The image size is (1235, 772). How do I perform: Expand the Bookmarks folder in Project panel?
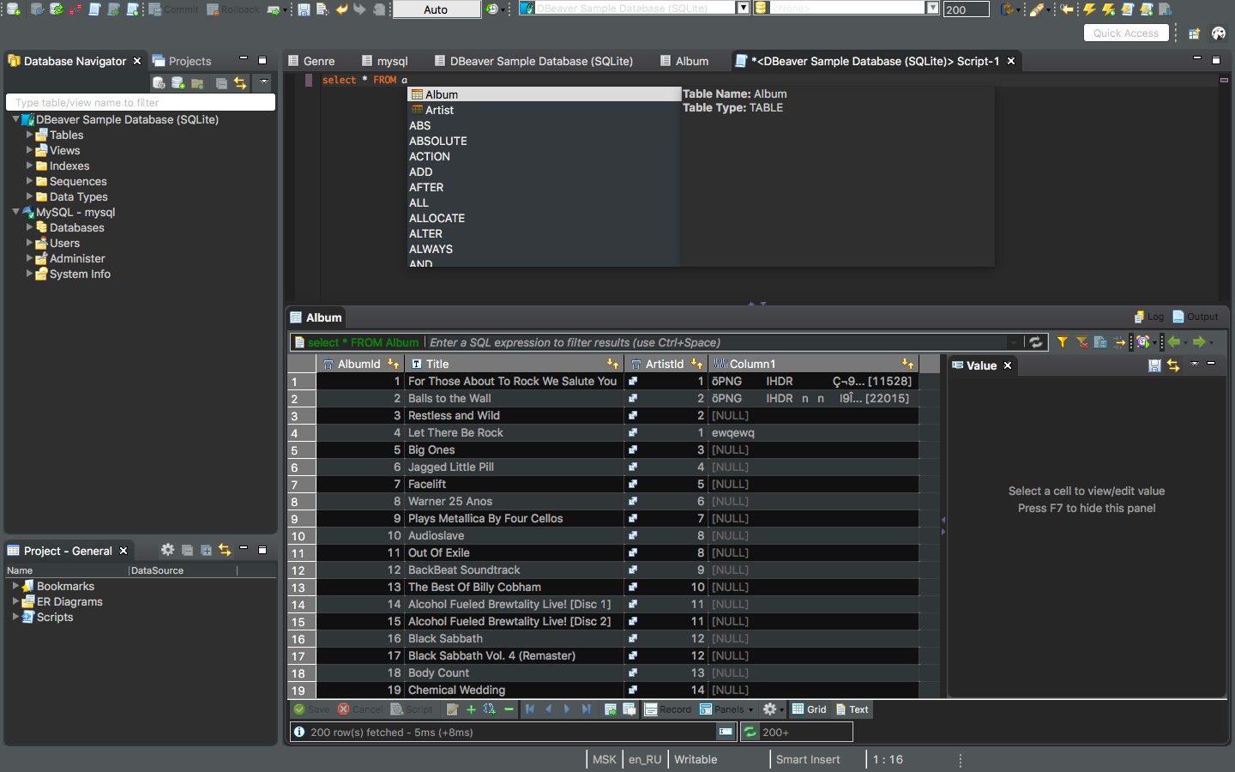point(15,586)
